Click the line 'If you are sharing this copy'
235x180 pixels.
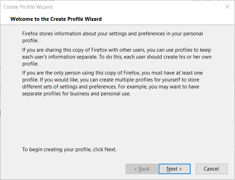(x=117, y=50)
